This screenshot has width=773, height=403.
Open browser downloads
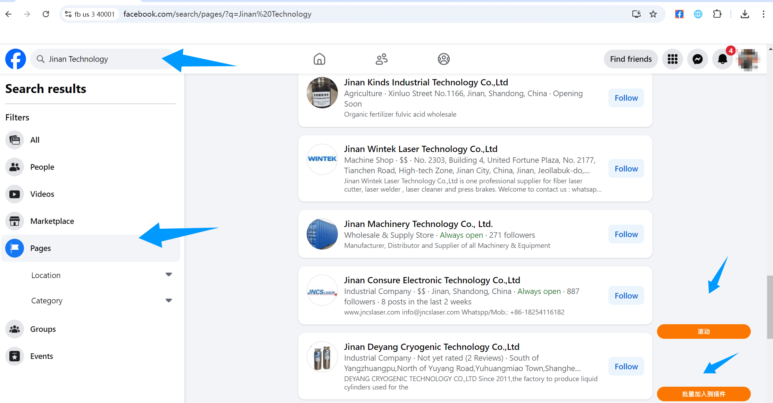pyautogui.click(x=745, y=14)
